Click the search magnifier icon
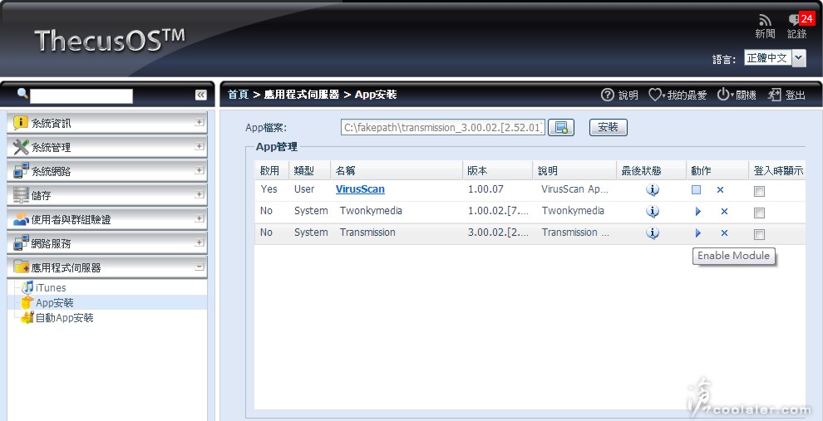The width and height of the screenshot is (823, 421). point(22,93)
